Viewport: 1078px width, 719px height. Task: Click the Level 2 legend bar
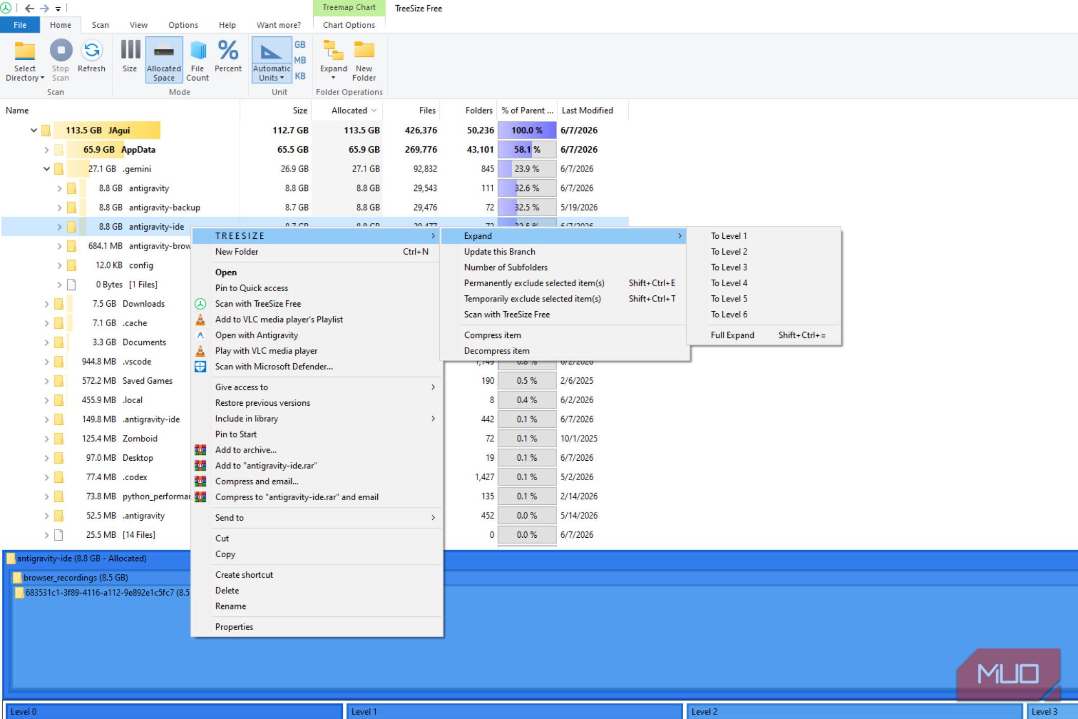pyautogui.click(x=854, y=711)
